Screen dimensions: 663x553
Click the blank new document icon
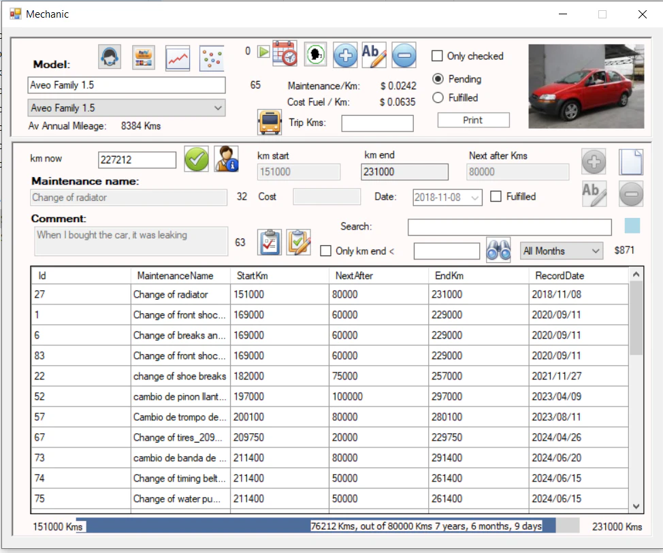click(x=631, y=161)
